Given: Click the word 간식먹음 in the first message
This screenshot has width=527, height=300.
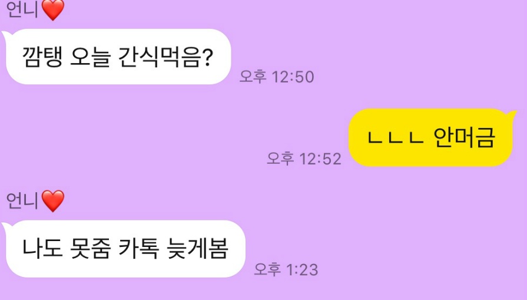Looking at the screenshot, I should [160, 57].
